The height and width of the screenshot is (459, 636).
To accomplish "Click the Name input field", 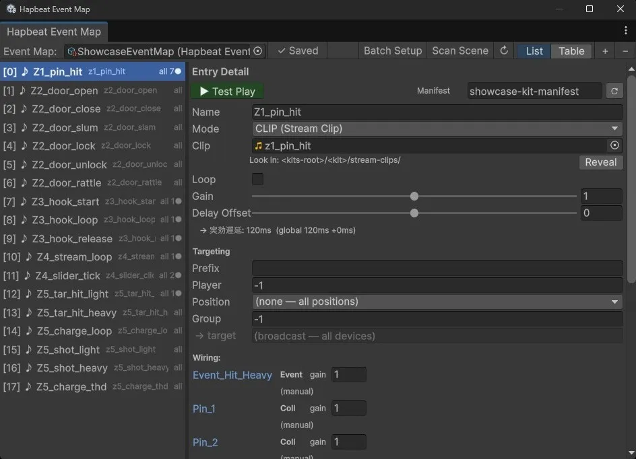I will coord(437,112).
